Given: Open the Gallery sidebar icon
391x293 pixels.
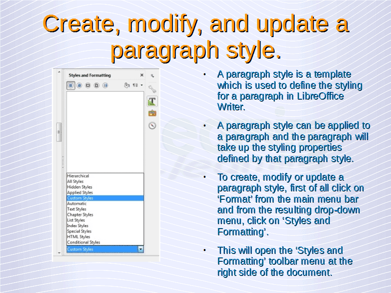Looking at the screenshot, I should point(153,113).
